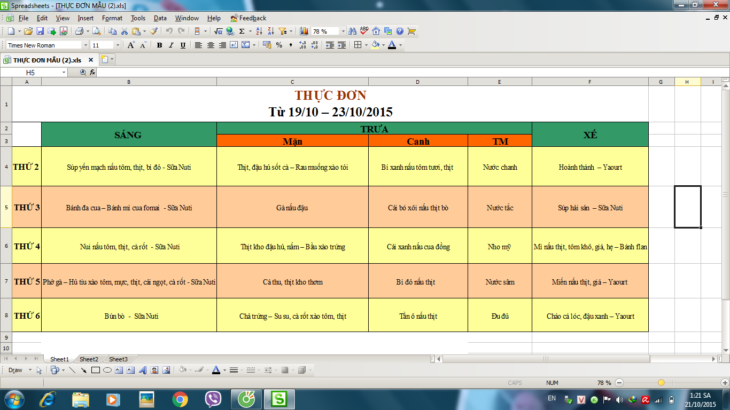Expand the font size 11 dropdown
Viewport: 730px width, 410px height.
point(118,45)
